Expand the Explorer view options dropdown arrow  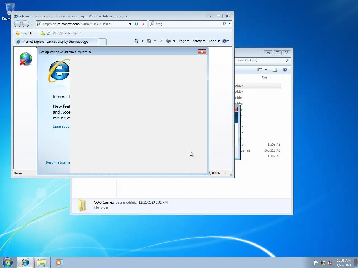265,70
